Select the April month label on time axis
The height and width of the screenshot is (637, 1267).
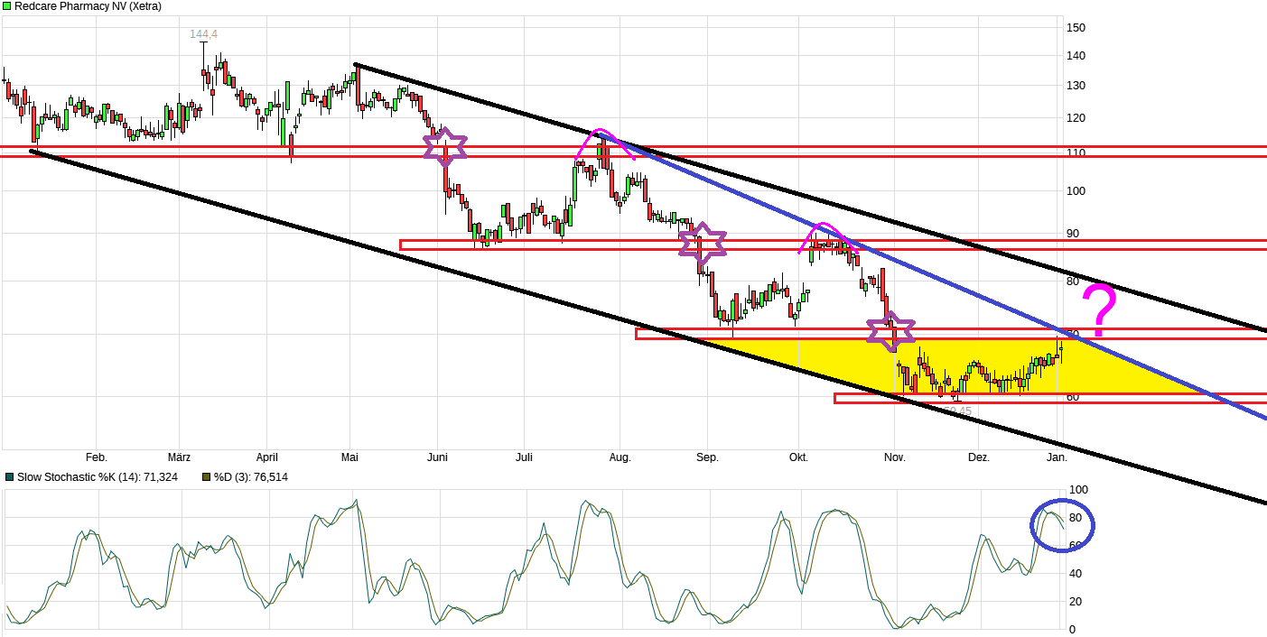coord(266,457)
